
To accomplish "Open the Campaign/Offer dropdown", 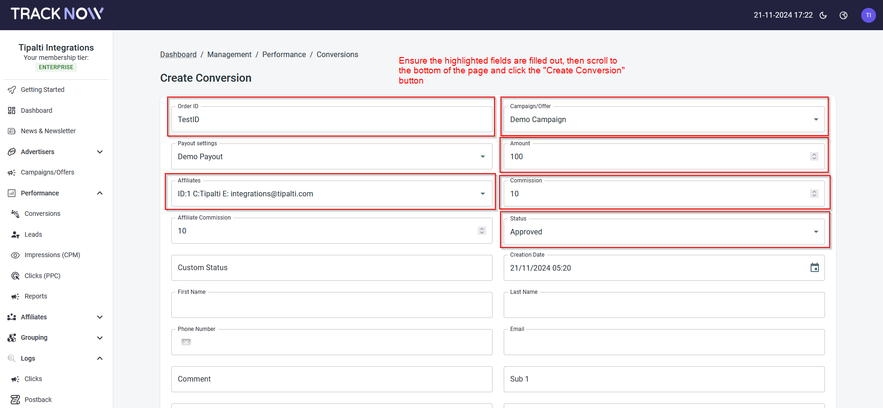I will [816, 120].
